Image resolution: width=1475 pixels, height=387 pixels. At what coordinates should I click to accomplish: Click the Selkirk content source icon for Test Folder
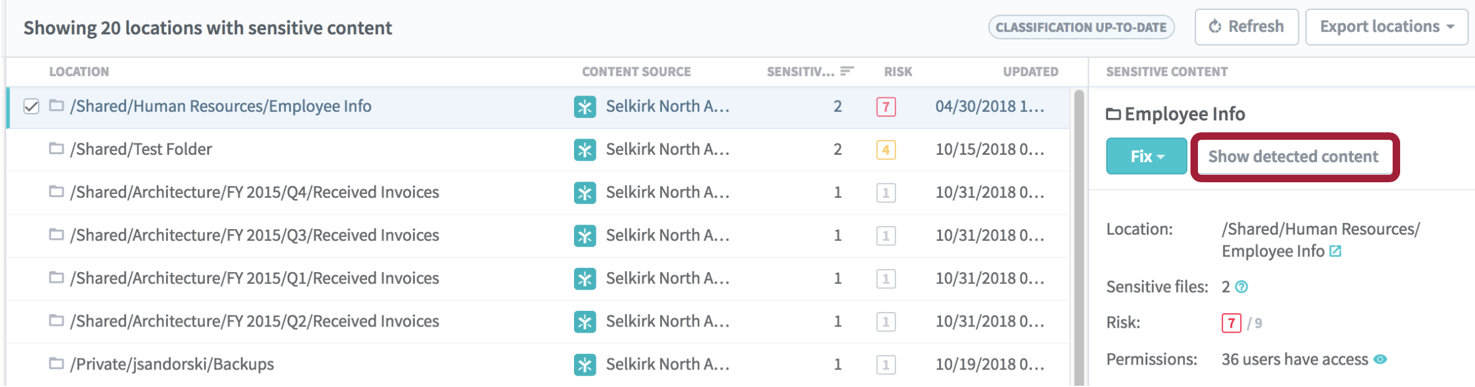tap(585, 150)
